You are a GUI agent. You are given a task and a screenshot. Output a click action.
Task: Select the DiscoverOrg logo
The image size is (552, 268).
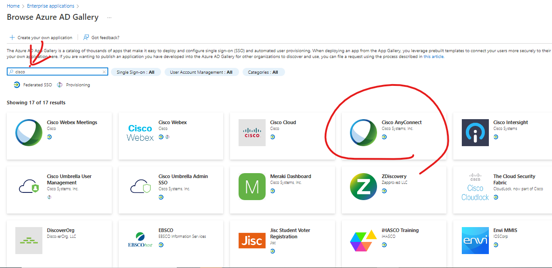[x=29, y=241]
